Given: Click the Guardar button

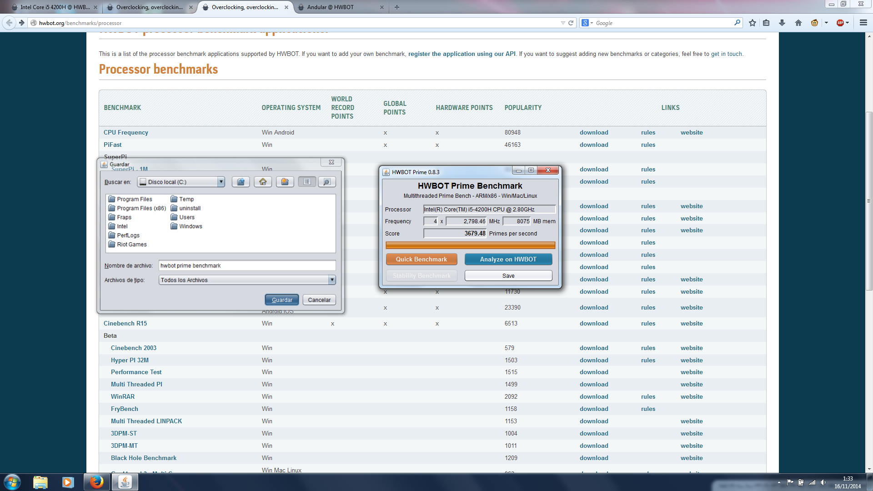Looking at the screenshot, I should pos(282,300).
